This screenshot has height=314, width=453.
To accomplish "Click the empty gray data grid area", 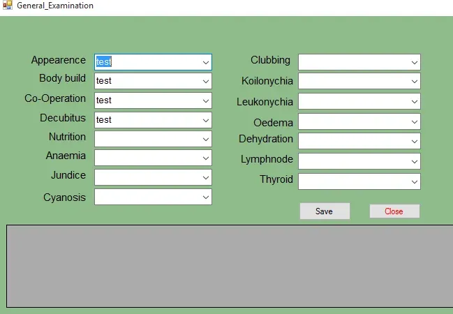I will 230,266.
